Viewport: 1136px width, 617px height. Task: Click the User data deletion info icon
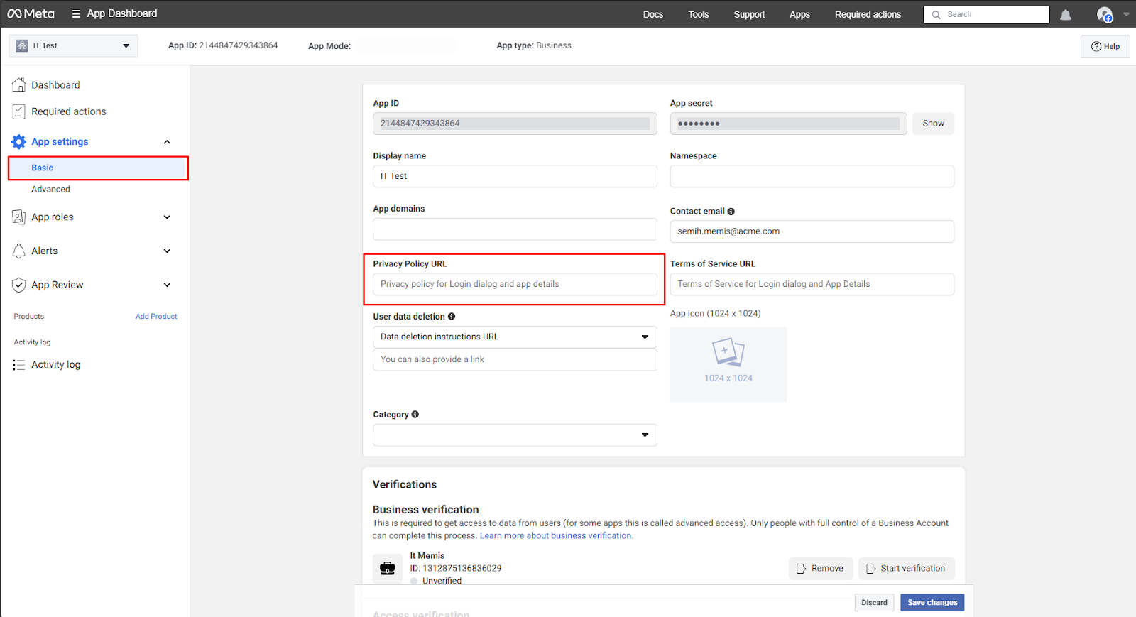[x=452, y=317]
